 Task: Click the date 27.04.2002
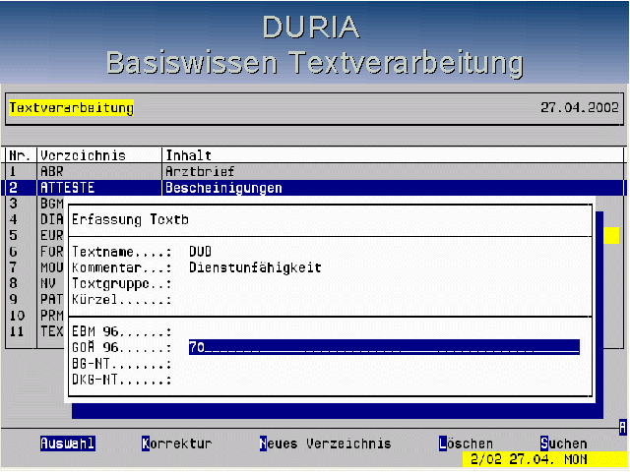coord(580,107)
